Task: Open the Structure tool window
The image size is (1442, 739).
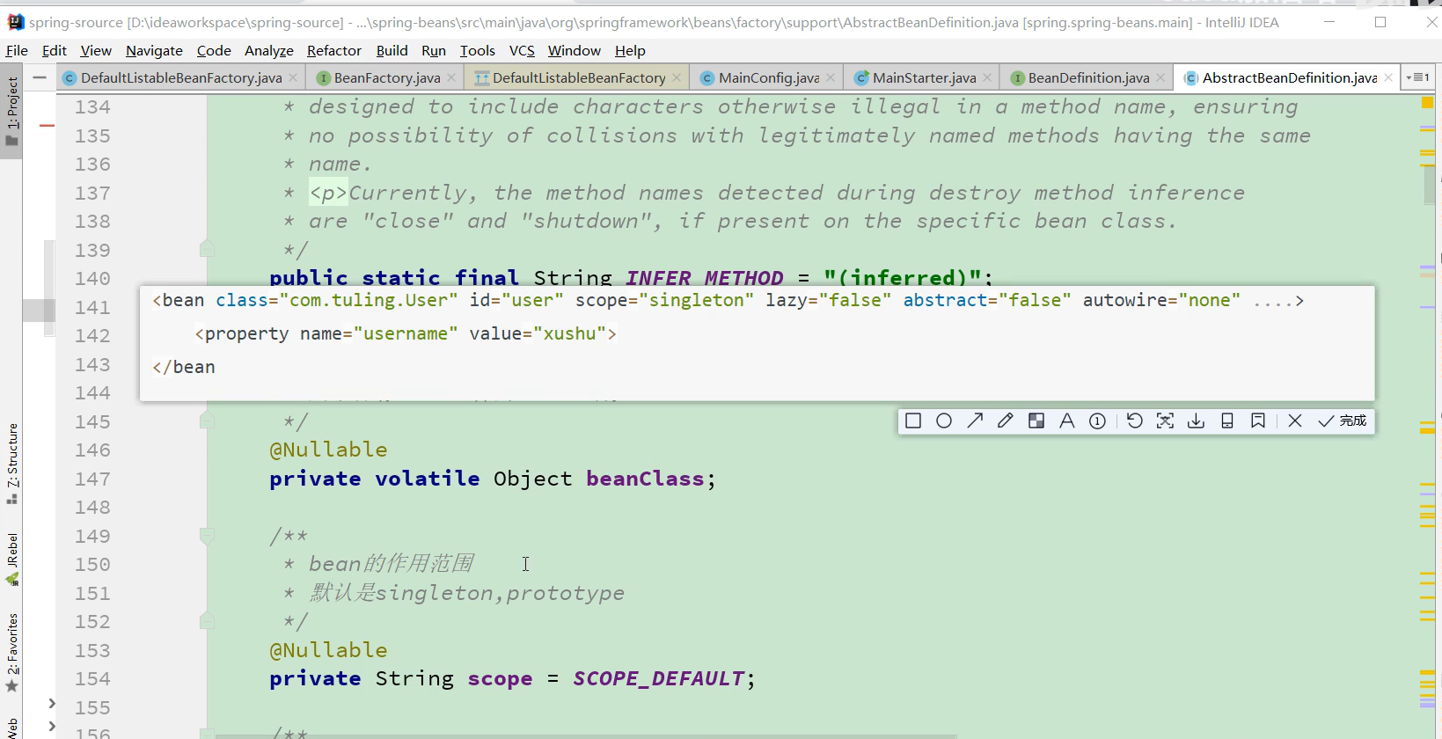Action: [x=11, y=464]
